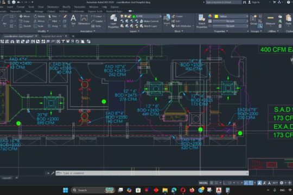This screenshot has height=195, width=293.
Task: Switch to the hospital duct work drawing tab
Action: 52,36
